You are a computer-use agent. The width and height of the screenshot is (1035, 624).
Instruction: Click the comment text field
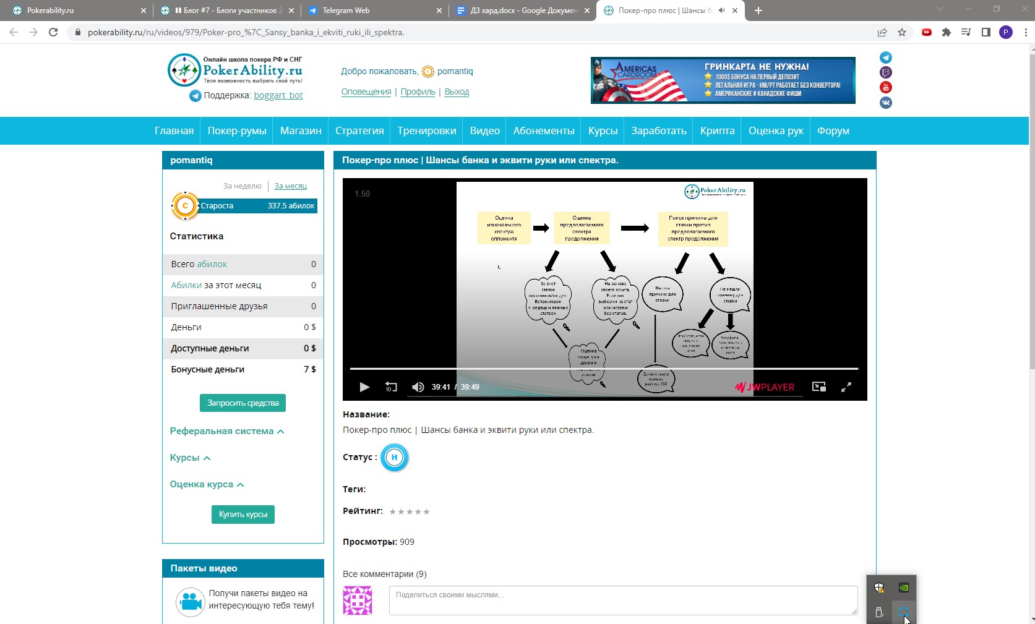click(623, 600)
